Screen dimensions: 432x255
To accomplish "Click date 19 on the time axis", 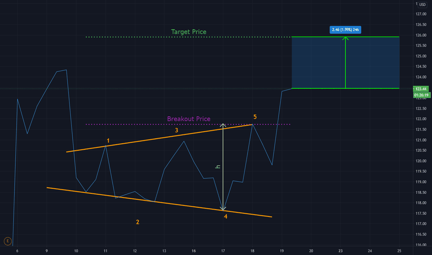I will coord(281,251).
